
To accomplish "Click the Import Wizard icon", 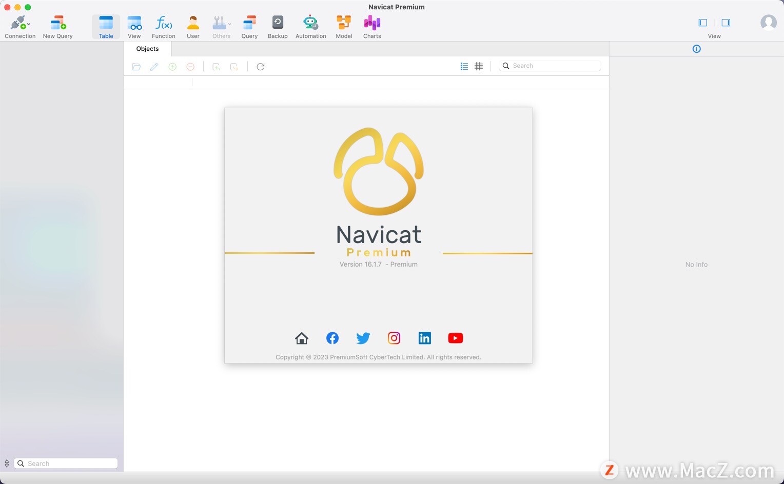I will (216, 67).
